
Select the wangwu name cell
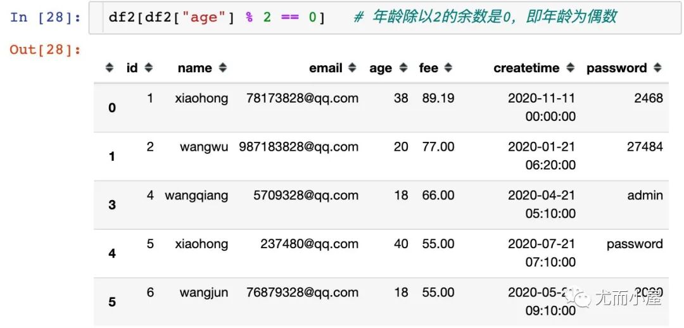click(x=204, y=146)
